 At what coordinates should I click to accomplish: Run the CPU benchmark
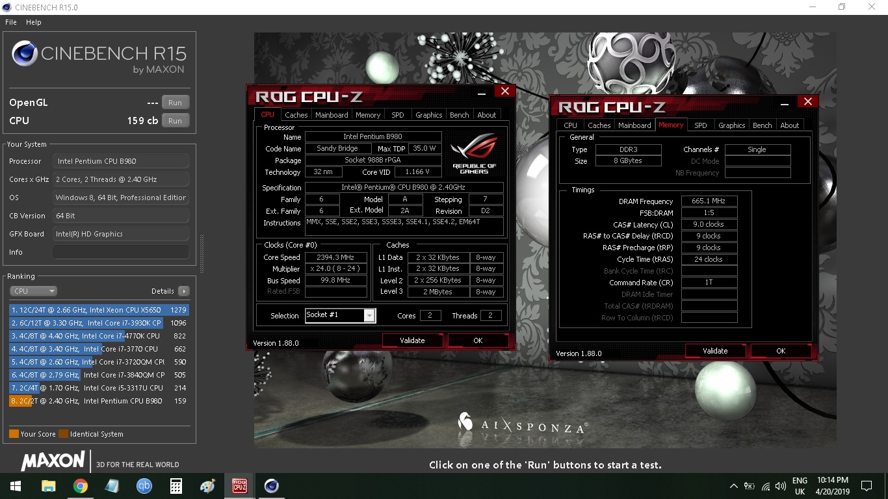(176, 121)
